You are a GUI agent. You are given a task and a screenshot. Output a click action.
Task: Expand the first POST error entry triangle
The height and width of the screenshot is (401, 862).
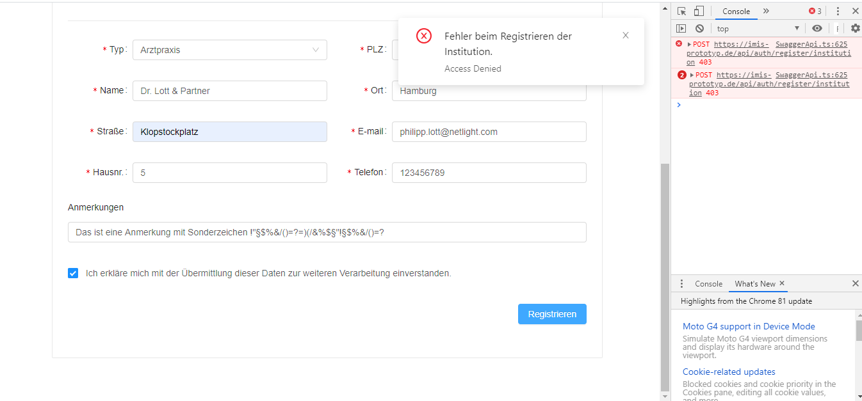pyautogui.click(x=689, y=44)
